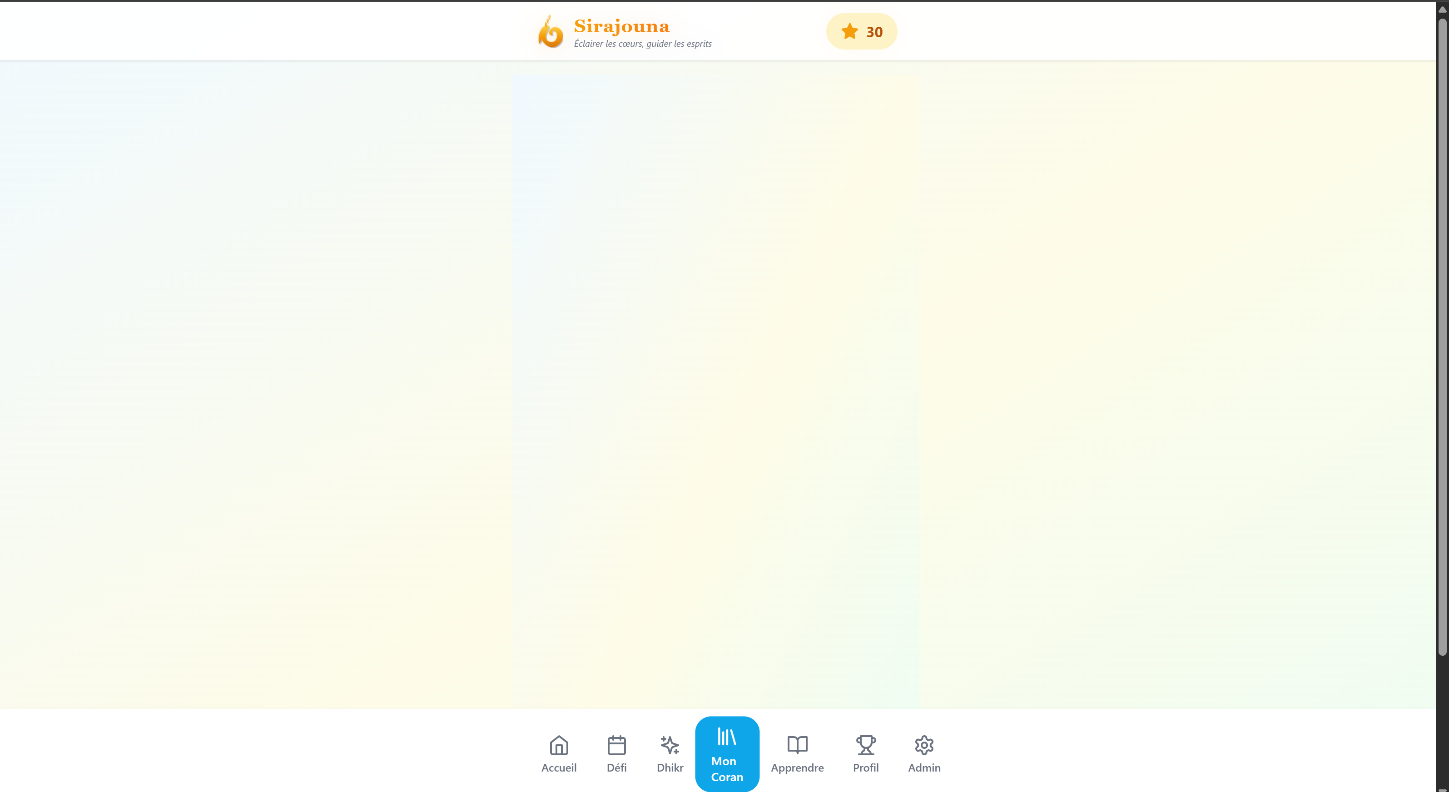Screen dimensions: 1449x792
Task: Click the Apprendre open-book icon
Action: 797,745
